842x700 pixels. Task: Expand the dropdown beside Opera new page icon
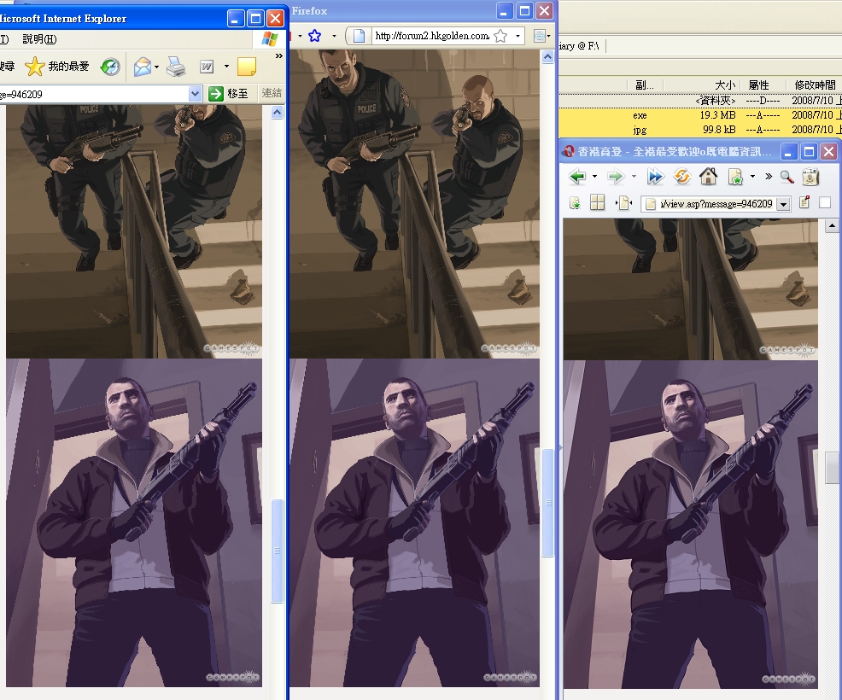coord(752,176)
